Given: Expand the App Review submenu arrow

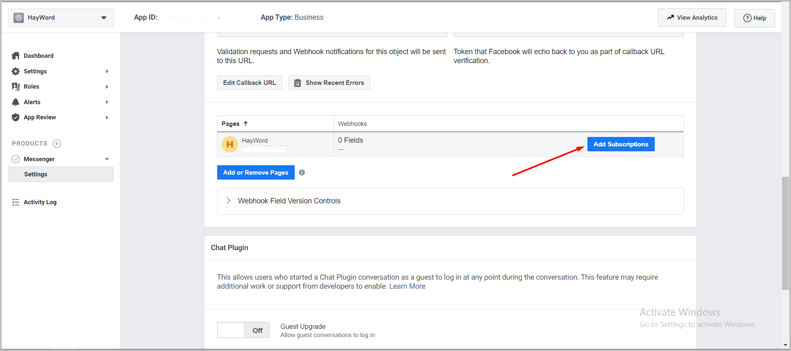Looking at the screenshot, I should [107, 117].
